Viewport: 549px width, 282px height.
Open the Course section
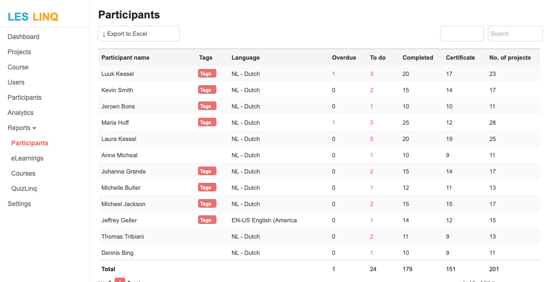[18, 67]
